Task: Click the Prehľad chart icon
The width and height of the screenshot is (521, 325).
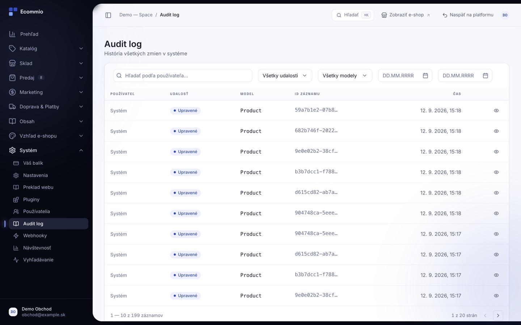Action: pyautogui.click(x=12, y=34)
